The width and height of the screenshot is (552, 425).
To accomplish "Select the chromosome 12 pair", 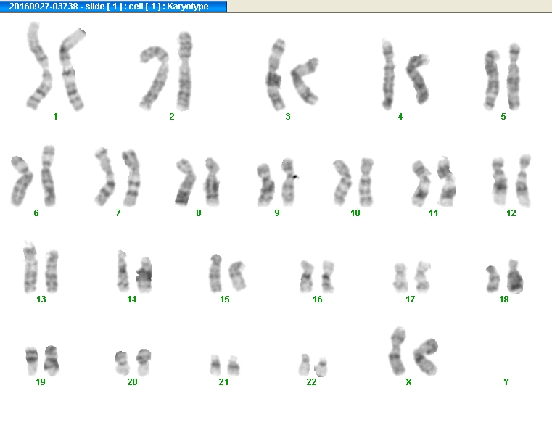I will (511, 181).
